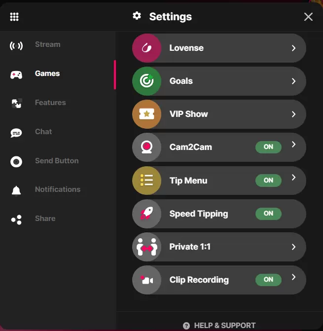Close the Settings panel
323x331 pixels.
click(x=308, y=17)
